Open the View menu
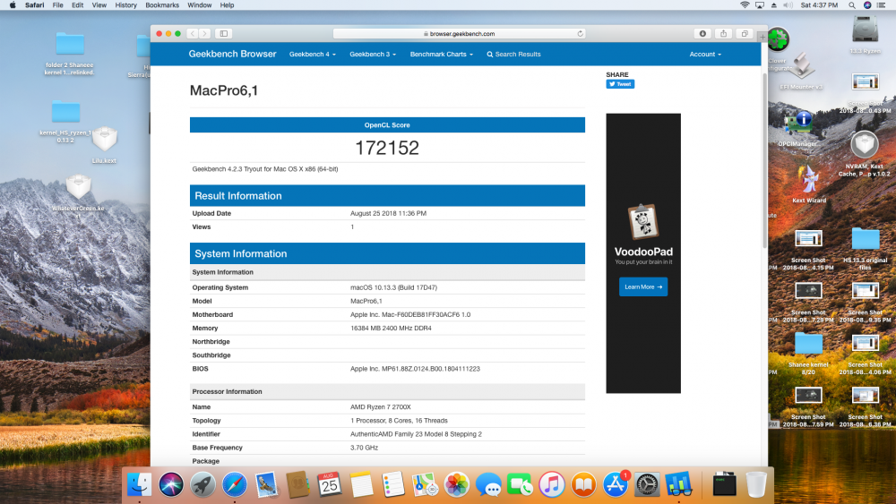896x504 pixels. click(99, 5)
